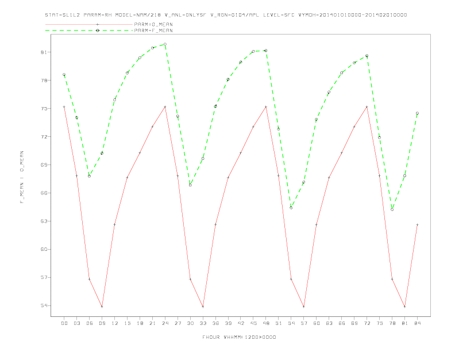Click the 06 label on the horizontal axis
This screenshot has height=352, width=455.
pos(90,323)
